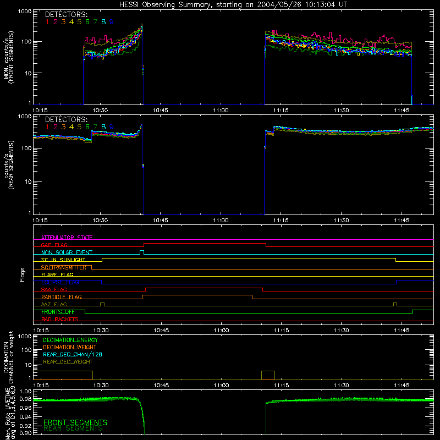Click the 0.98 livetime axis value
Screen dimensions: 440x440
click(26, 399)
